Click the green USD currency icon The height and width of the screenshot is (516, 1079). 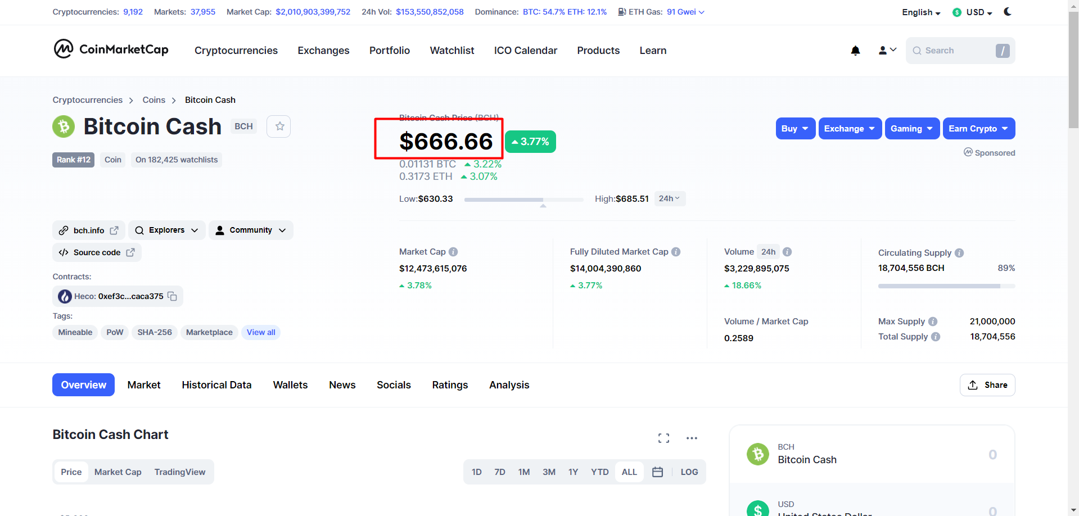(957, 12)
